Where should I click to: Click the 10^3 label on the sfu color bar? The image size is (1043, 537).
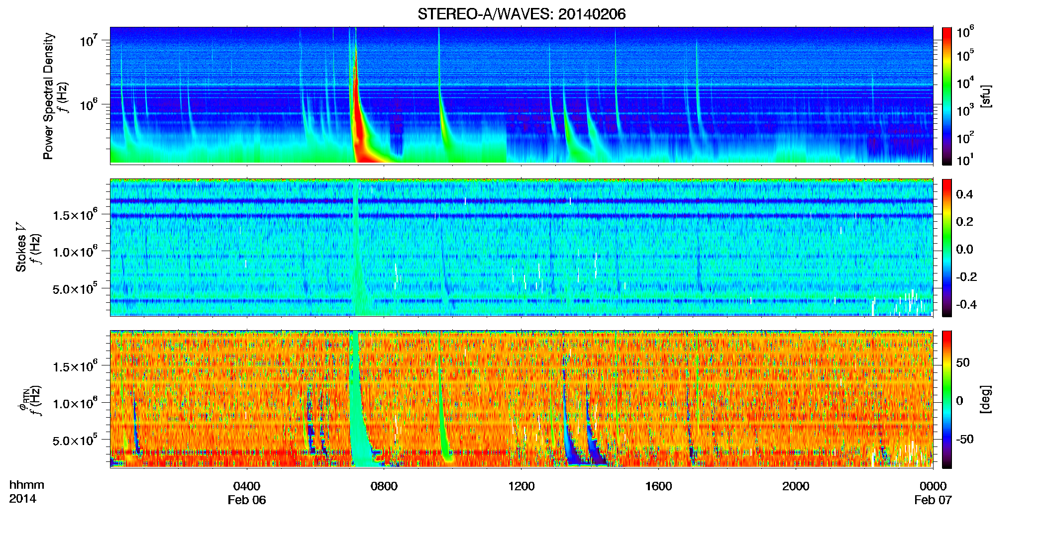[965, 110]
